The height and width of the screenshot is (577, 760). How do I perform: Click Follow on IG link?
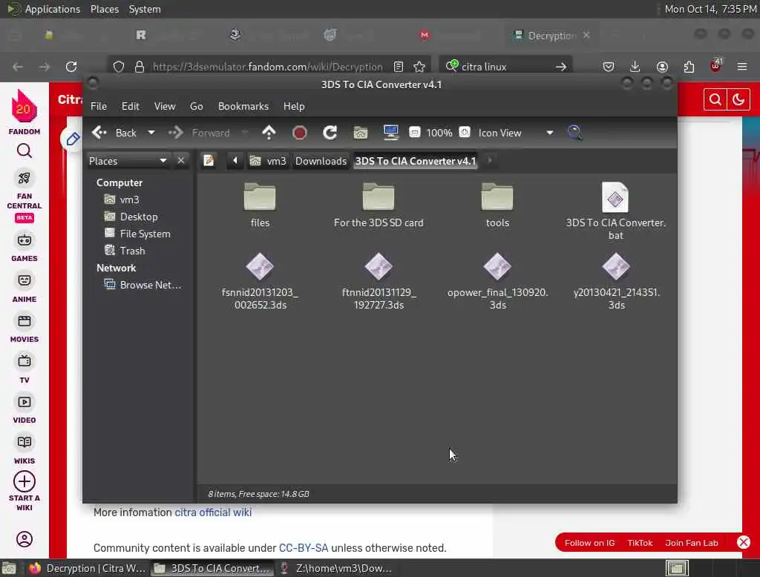[589, 543]
